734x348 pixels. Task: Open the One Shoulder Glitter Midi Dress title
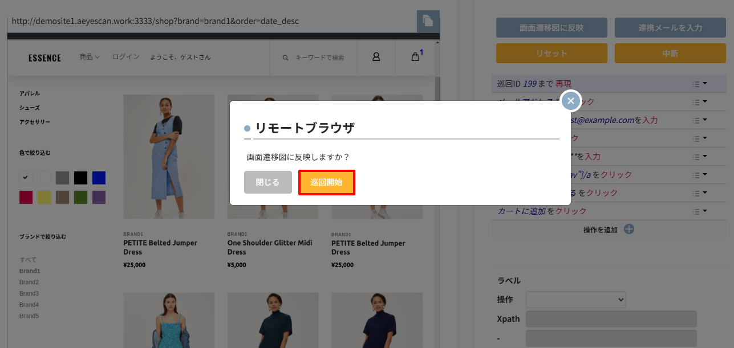coord(270,247)
